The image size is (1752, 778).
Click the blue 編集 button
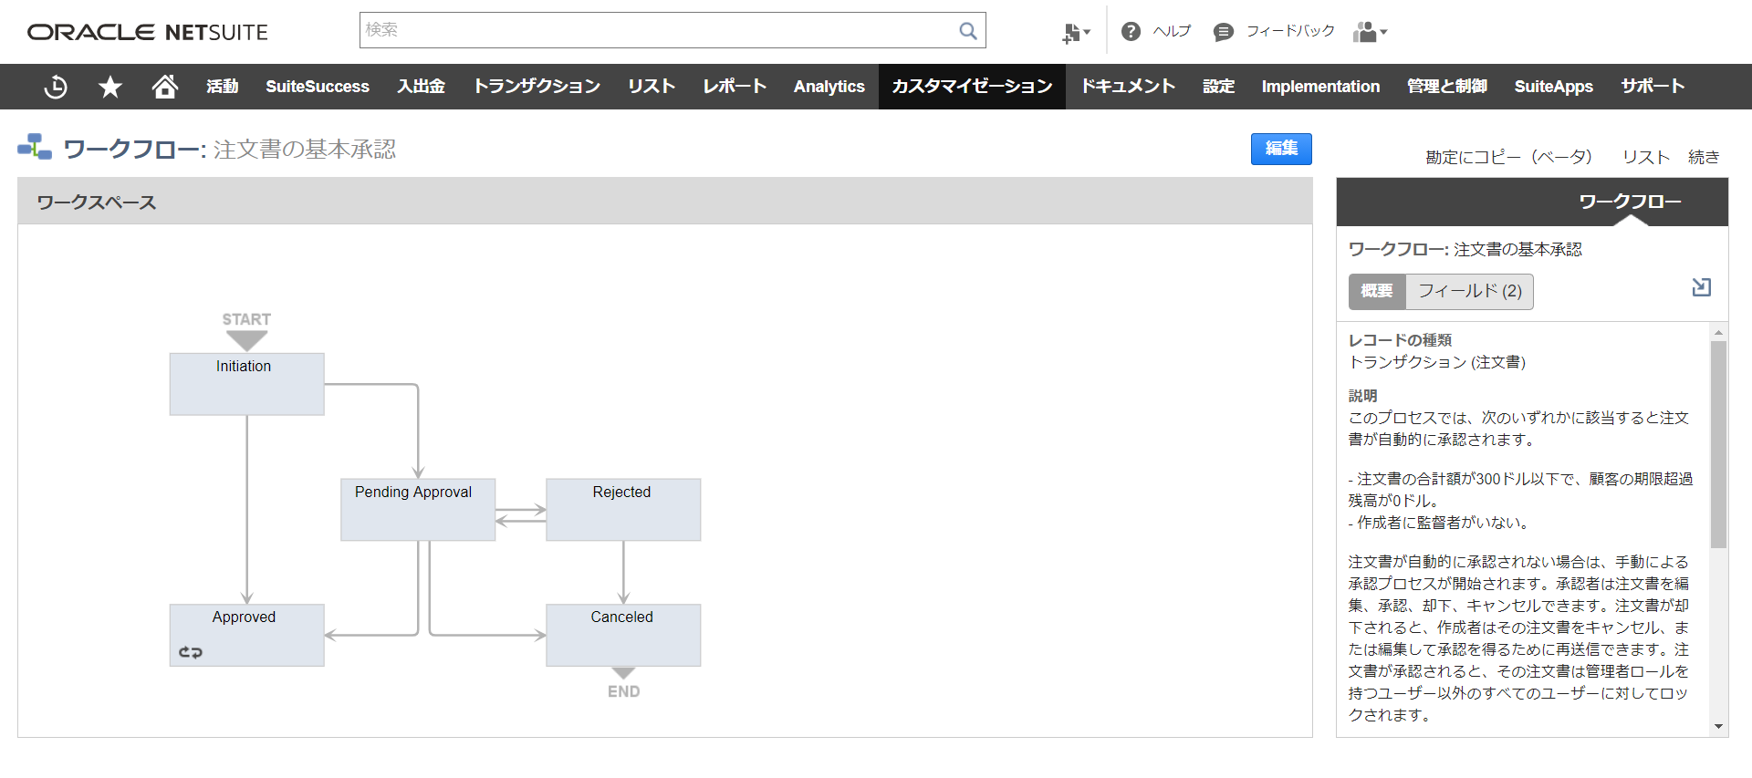1280,149
